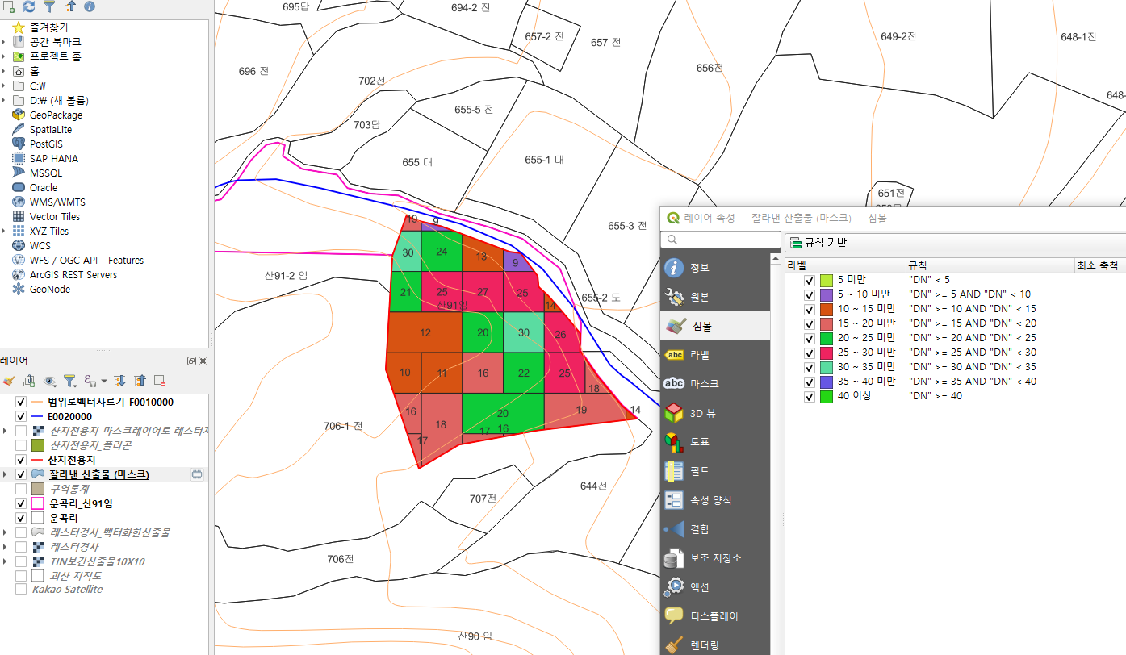Open the map themes eye icon menu
Image resolution: width=1126 pixels, height=655 pixels.
tap(50, 380)
